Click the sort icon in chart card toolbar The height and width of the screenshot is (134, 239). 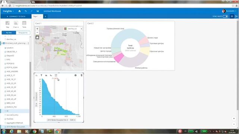tap(51, 75)
